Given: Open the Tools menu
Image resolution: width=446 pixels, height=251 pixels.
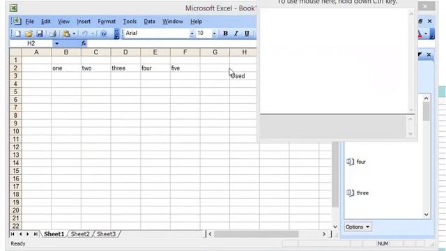Looking at the screenshot, I should (130, 22).
